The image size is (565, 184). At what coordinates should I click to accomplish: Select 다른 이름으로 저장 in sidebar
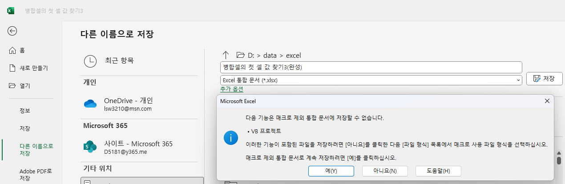pyautogui.click(x=36, y=149)
